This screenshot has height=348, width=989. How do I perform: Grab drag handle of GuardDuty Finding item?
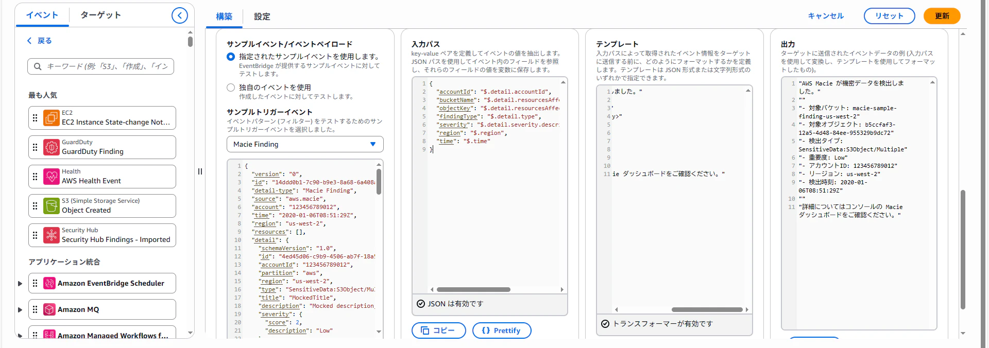[35, 147]
